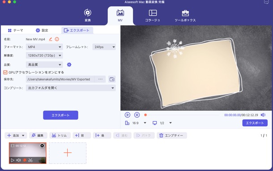The height and width of the screenshot is (171, 273).
Task: Click the scissors trim icon on clip thumbnail
Action: [x=30, y=160]
